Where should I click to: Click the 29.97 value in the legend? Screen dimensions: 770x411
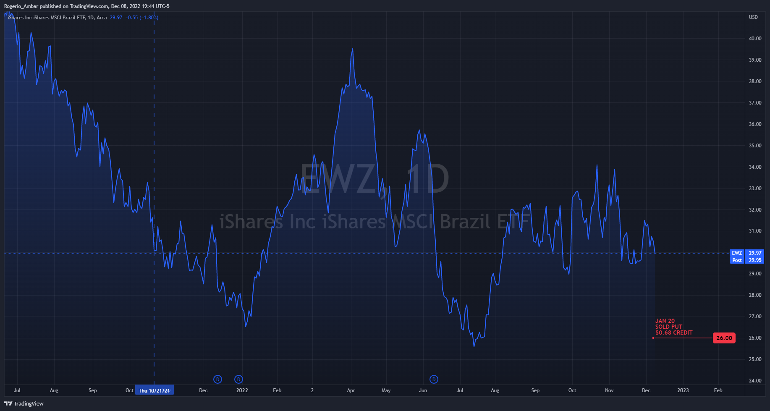pos(116,18)
